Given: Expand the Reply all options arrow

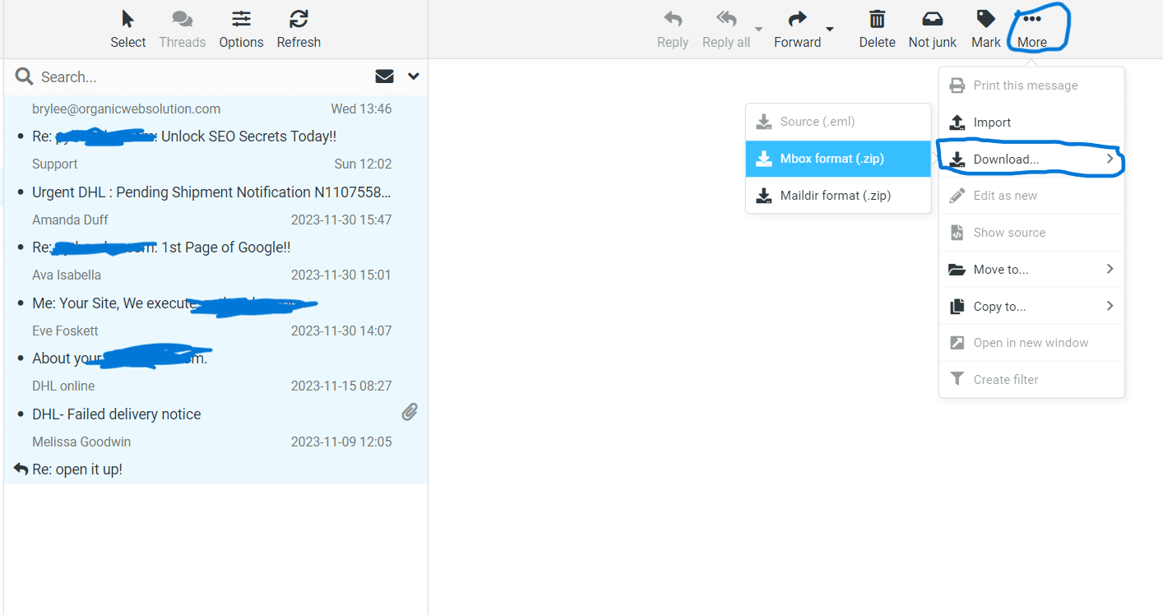Looking at the screenshot, I should coord(759,30).
